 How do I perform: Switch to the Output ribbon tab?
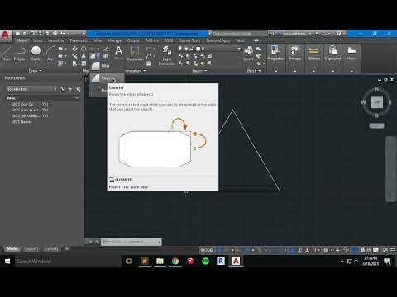(133, 40)
